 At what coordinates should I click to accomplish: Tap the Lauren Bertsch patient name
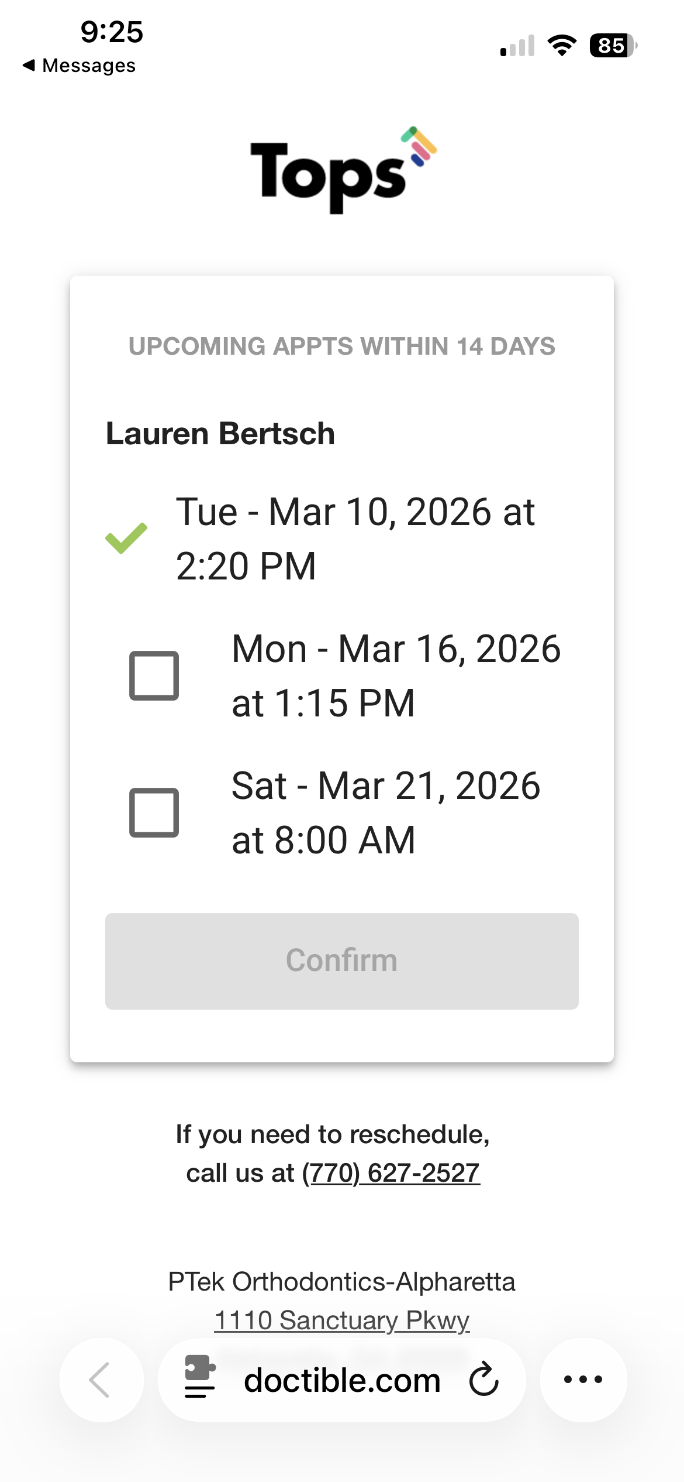pyautogui.click(x=220, y=434)
